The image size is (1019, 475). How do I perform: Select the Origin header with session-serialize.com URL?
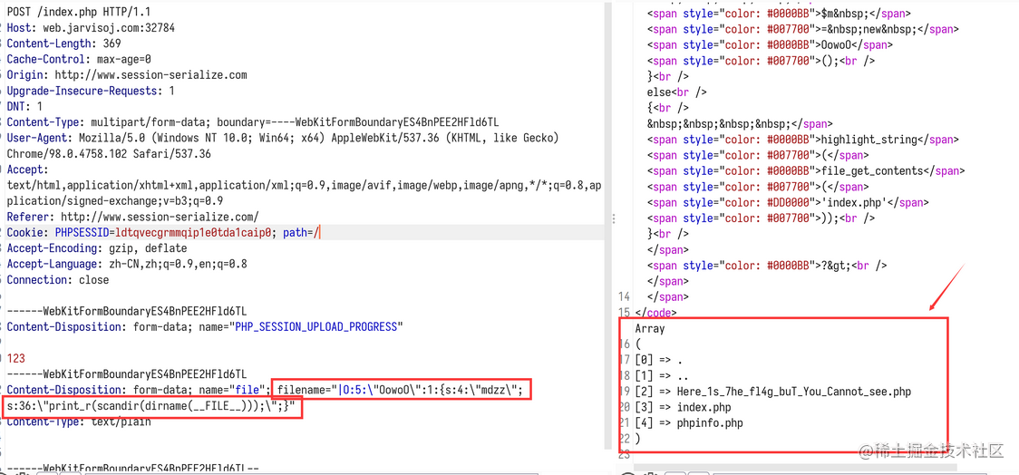point(127,74)
